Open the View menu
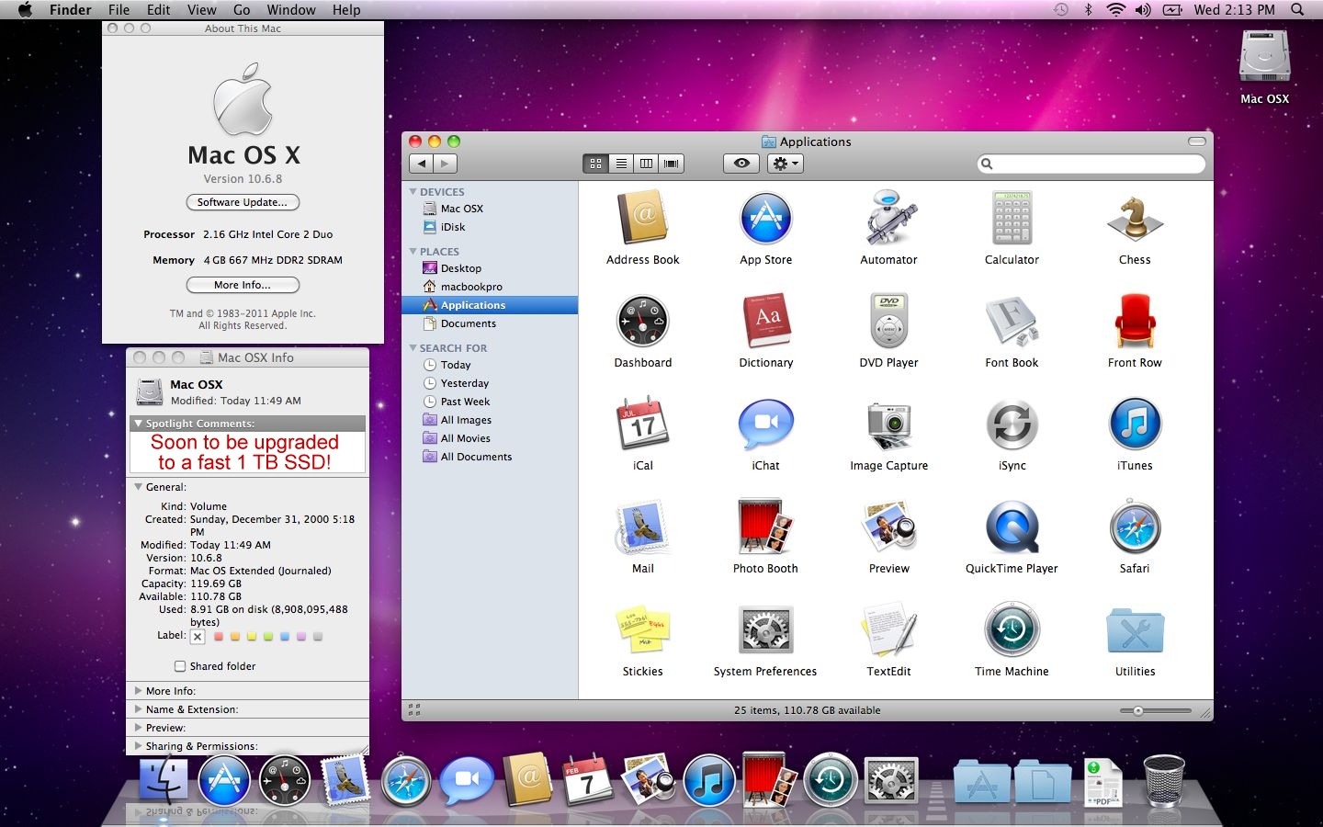Viewport: 1323px width, 827px height. 202,9
